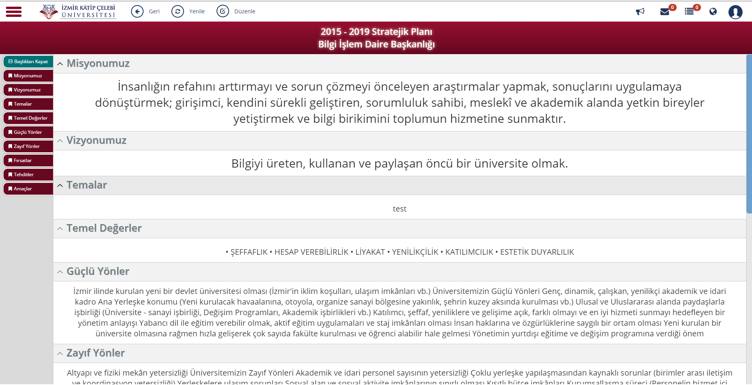The width and height of the screenshot is (752, 385).
Task: Click the Yenile refresh icon
Action: pyautogui.click(x=178, y=11)
